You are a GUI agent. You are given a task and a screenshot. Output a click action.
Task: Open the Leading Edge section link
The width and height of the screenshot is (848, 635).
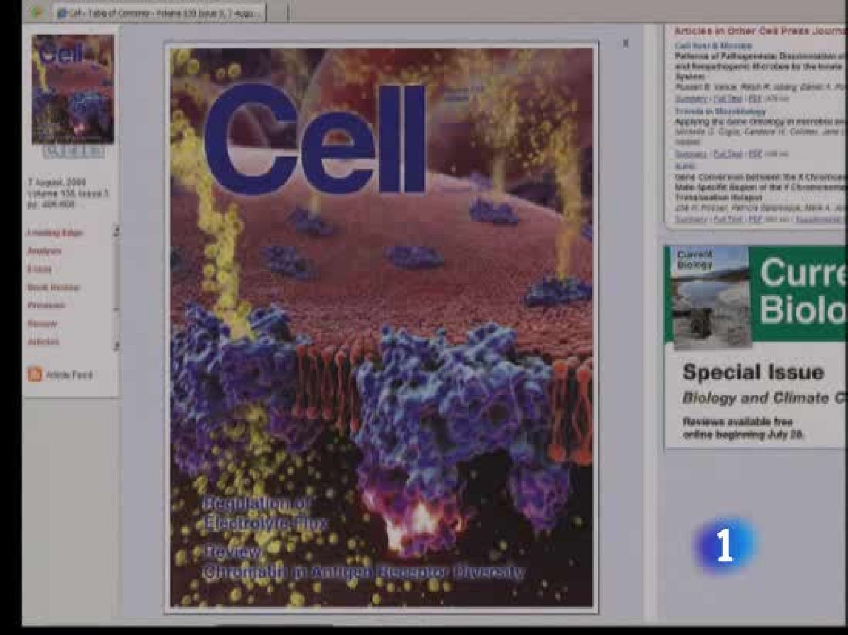[55, 233]
